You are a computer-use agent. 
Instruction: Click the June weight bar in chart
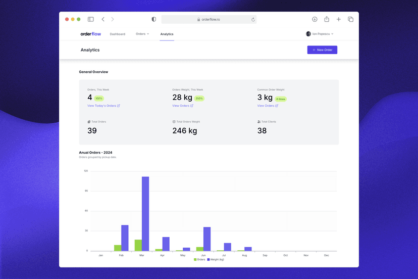click(207, 239)
